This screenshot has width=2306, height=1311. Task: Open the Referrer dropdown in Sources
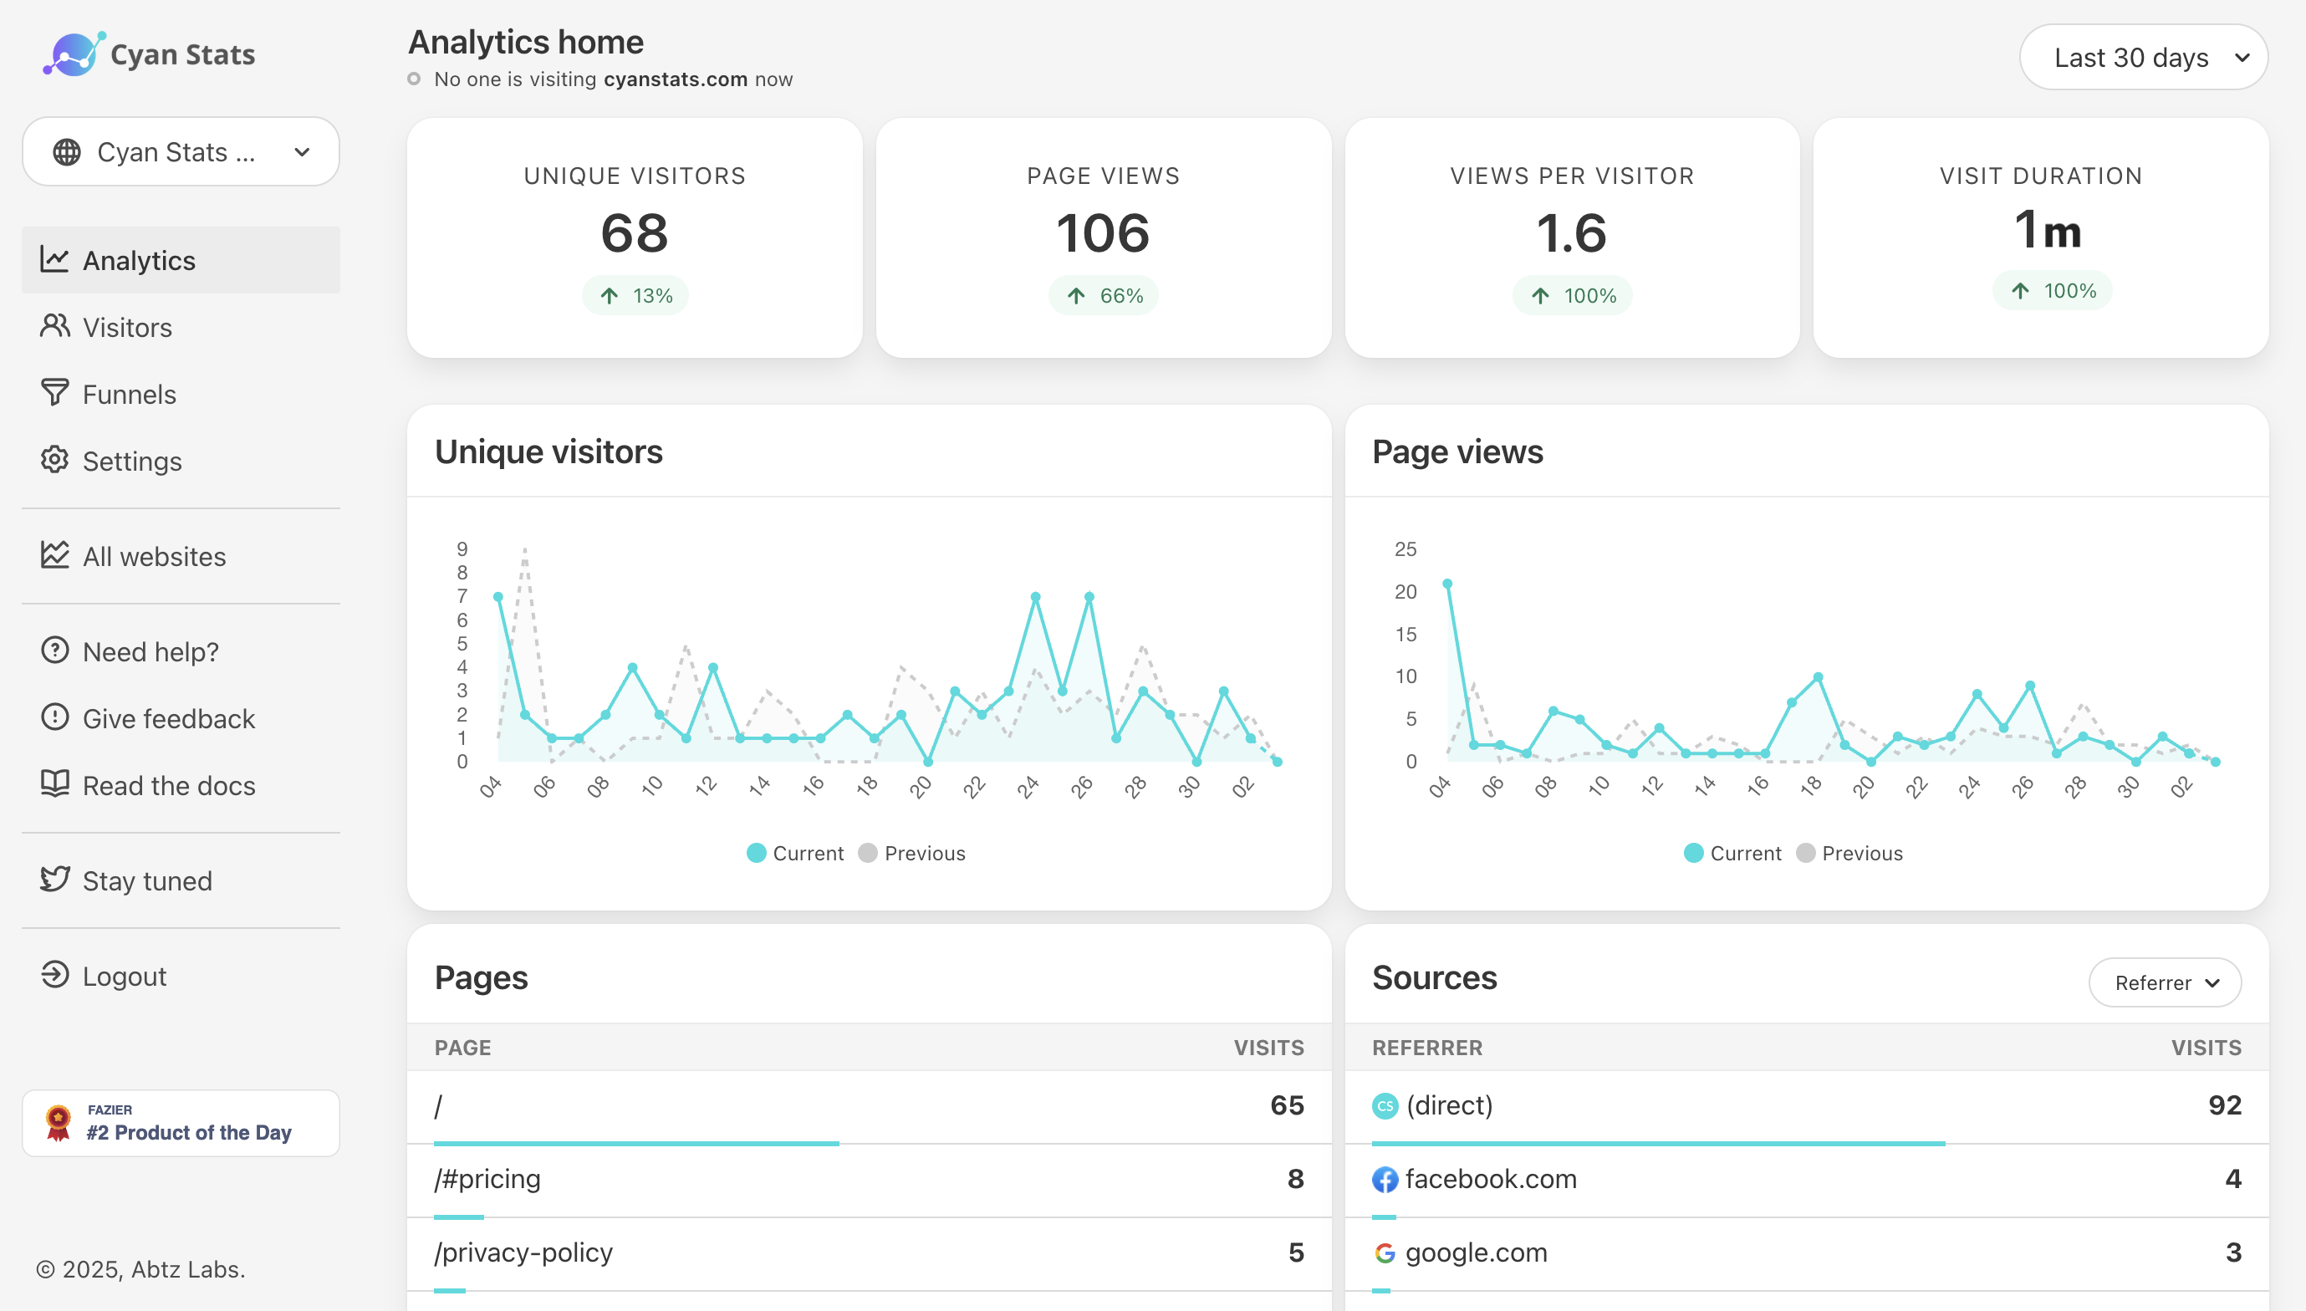pyautogui.click(x=2166, y=982)
